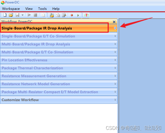Expand chevron of Single-Board/Package E/T Co-Simulation
165x133 pixels.
click(115, 36)
